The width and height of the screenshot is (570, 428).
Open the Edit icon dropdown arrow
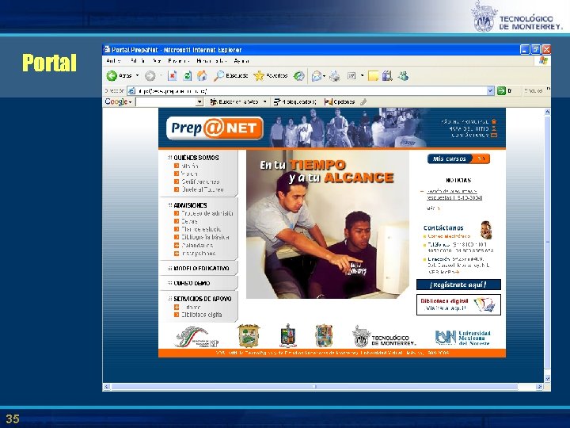[x=362, y=76]
